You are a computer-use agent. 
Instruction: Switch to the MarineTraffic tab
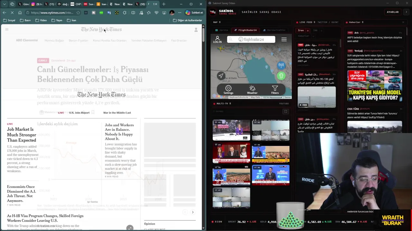click(x=274, y=30)
